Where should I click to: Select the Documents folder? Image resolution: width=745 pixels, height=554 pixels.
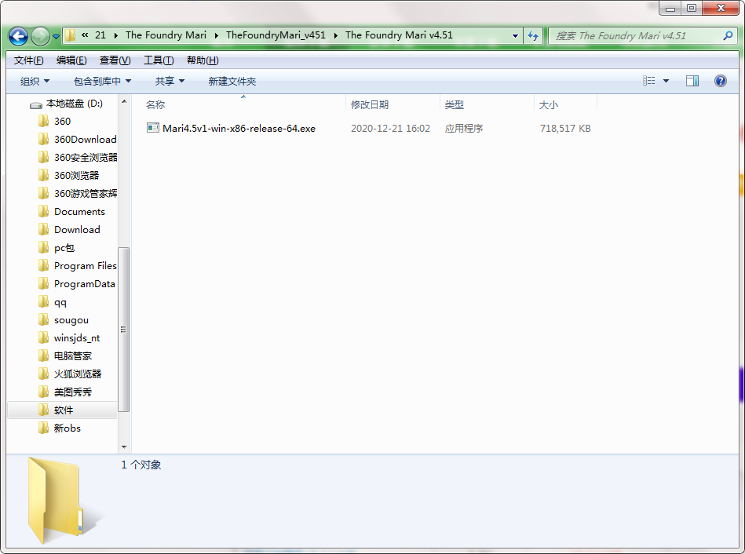(x=71, y=211)
